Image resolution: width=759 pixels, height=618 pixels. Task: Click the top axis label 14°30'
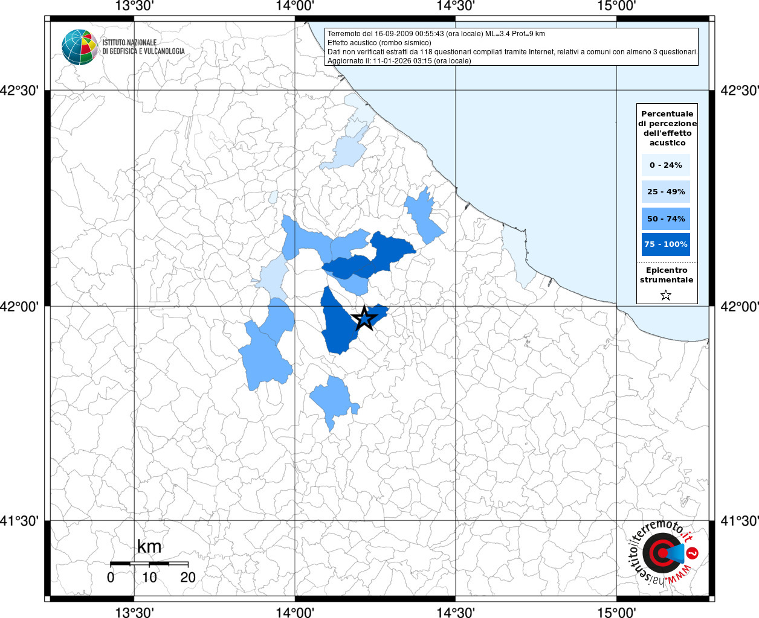[456, 6]
